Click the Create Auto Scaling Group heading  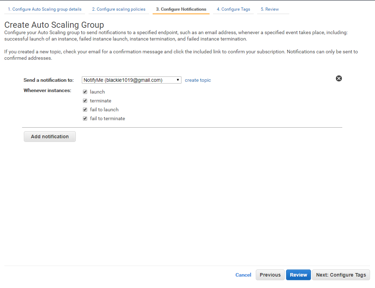[54, 25]
